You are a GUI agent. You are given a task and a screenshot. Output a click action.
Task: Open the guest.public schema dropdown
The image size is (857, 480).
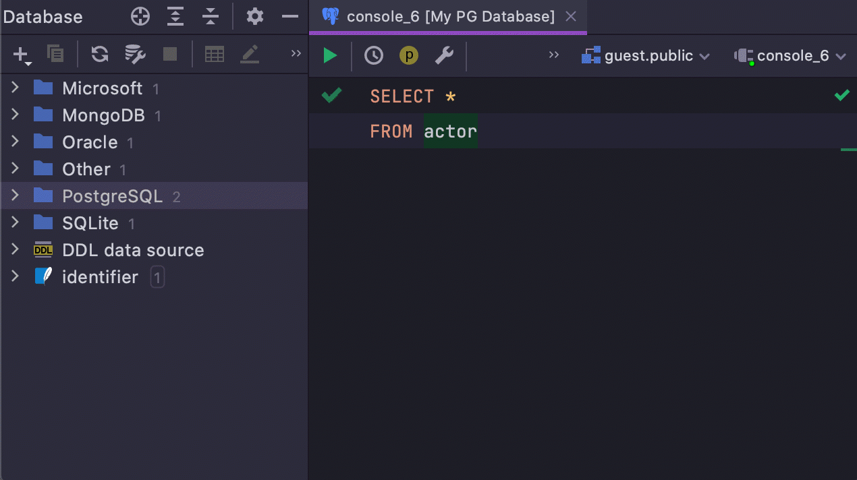point(646,56)
